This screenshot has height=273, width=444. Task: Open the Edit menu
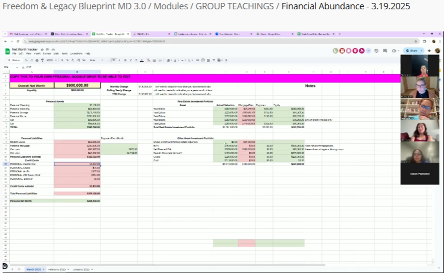(21, 54)
